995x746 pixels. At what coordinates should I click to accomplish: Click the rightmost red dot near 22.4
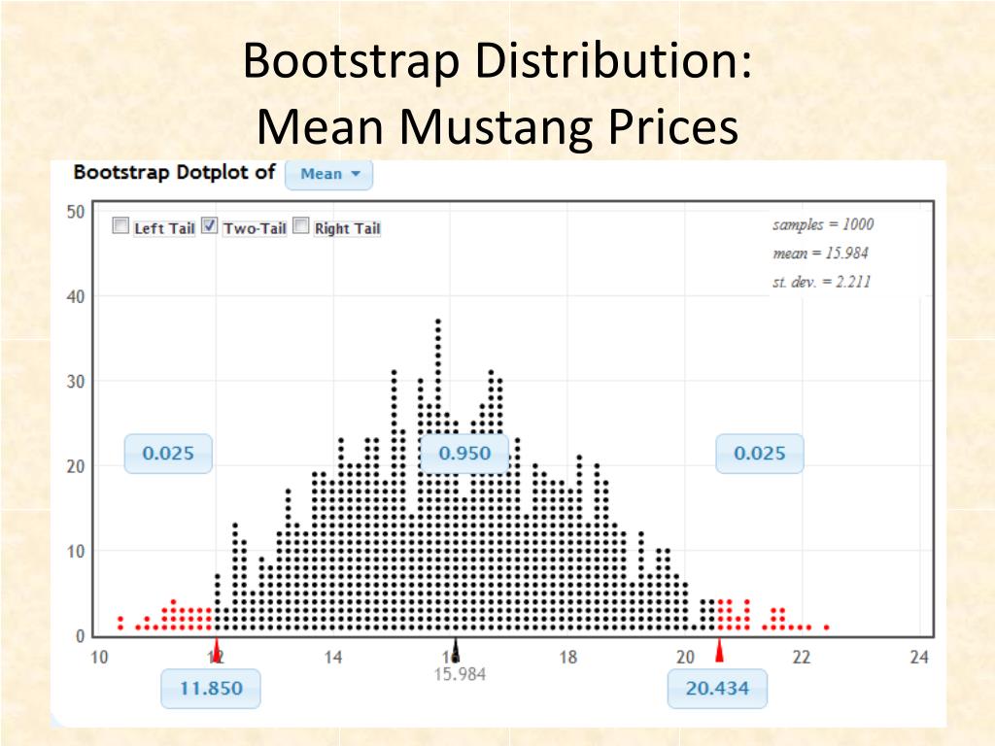click(x=826, y=627)
